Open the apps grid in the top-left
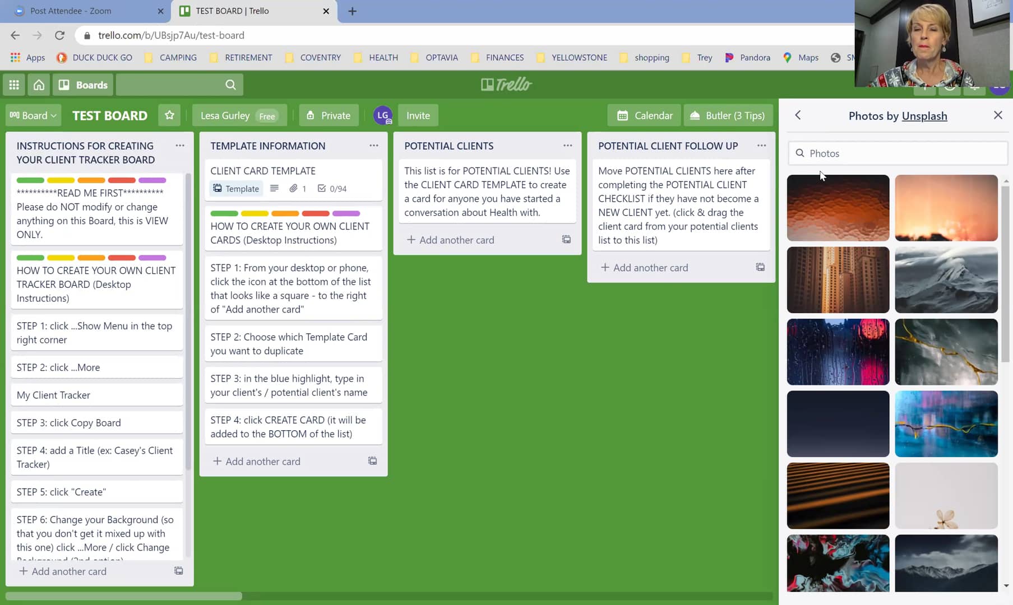The image size is (1013, 605). [x=14, y=85]
